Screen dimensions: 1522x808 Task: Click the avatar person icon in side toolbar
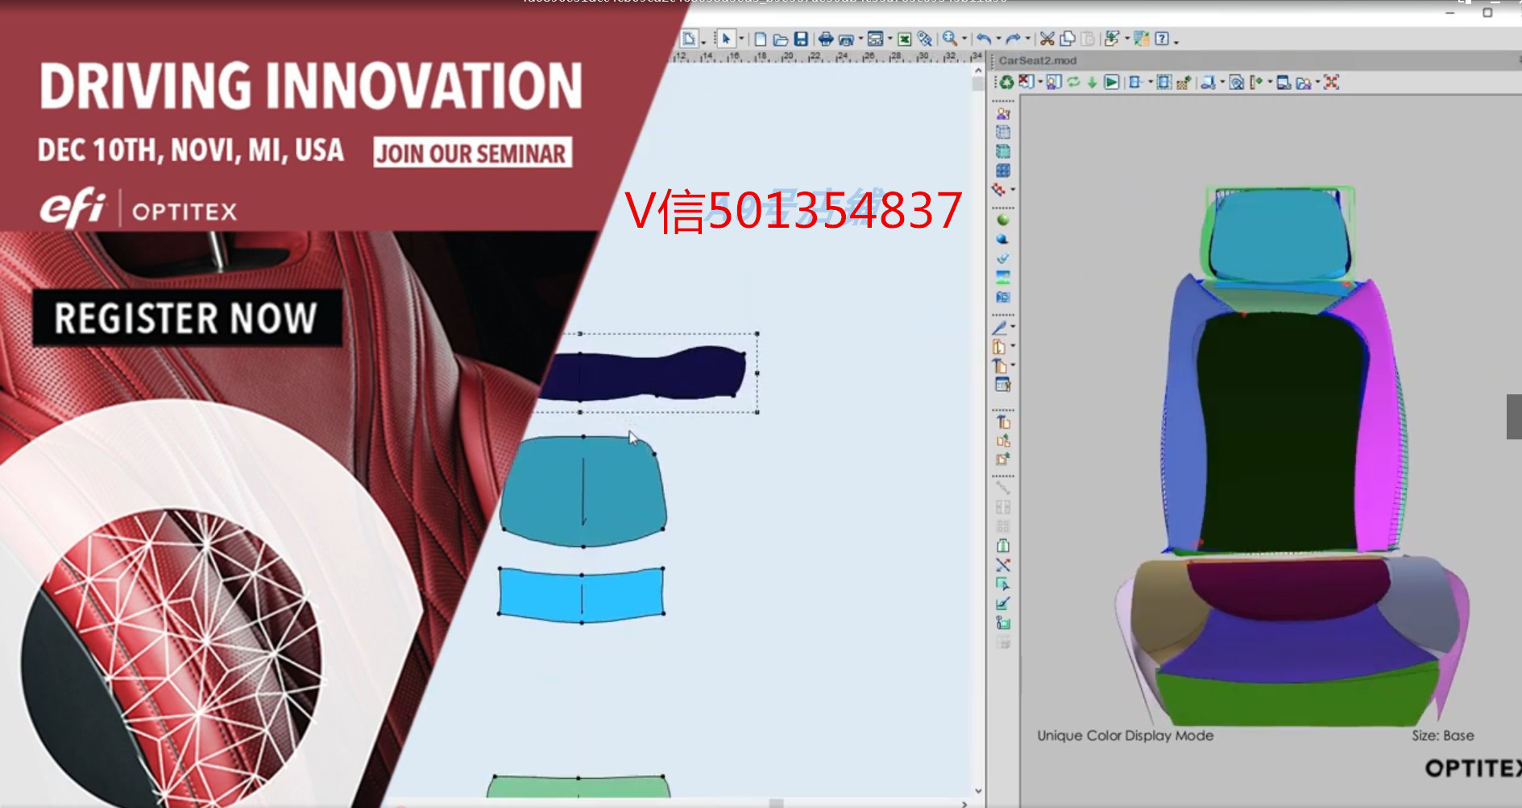[x=1003, y=113]
